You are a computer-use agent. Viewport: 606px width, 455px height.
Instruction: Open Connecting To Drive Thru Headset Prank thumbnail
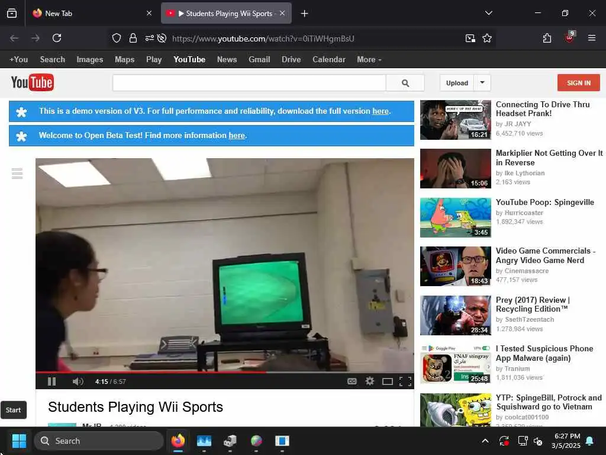[x=456, y=120]
